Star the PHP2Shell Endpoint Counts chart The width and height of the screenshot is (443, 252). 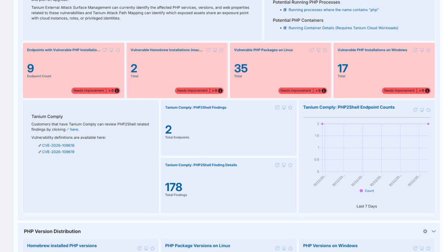428,110
